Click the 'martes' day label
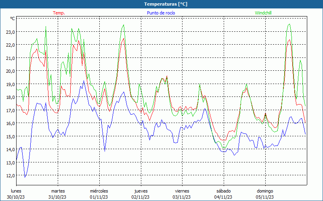 pos(58,191)
